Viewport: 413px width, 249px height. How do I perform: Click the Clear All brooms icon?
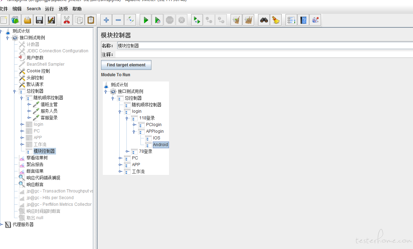click(248, 20)
